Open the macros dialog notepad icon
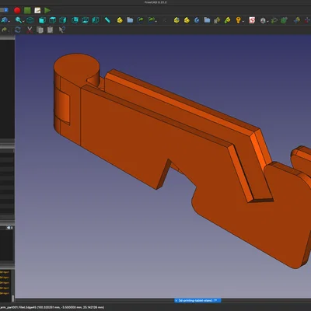Image resolution: width=311 pixels, height=311 pixels. (x=37, y=10)
